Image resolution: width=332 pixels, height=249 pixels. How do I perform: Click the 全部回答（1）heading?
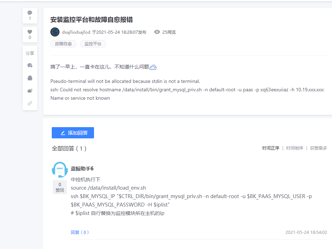[x=69, y=149]
